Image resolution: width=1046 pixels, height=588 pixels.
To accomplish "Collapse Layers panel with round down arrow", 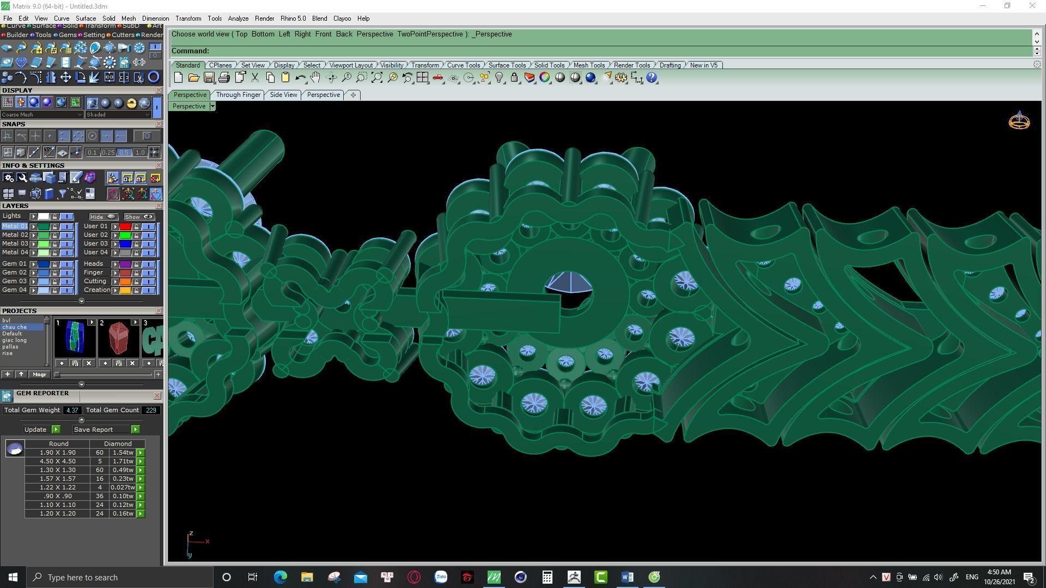I will coord(82,301).
